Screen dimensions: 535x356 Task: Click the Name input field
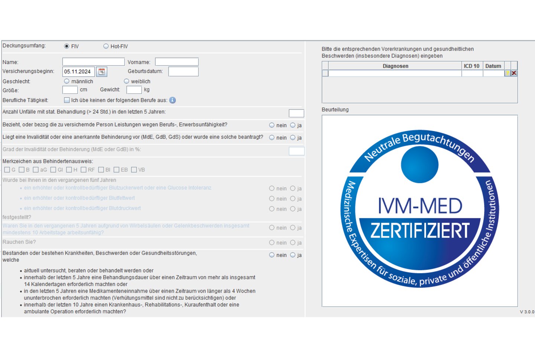click(x=93, y=62)
